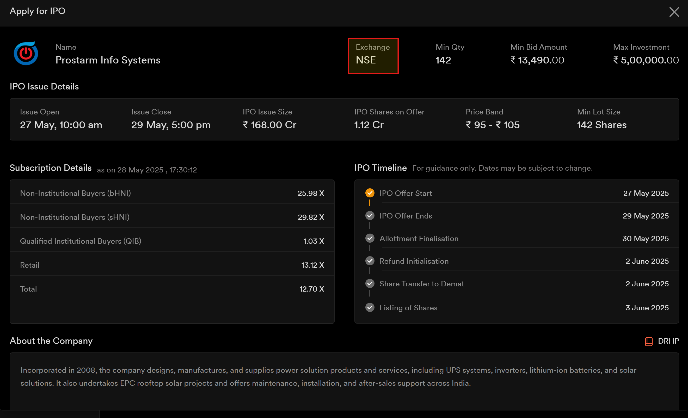
Task: Click the Listing of Shares checkmark icon
Action: pyautogui.click(x=370, y=307)
